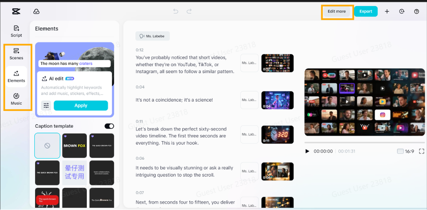This screenshot has height=210, width=427.
Task: Select the no-caption template option
Action: pos(47,146)
